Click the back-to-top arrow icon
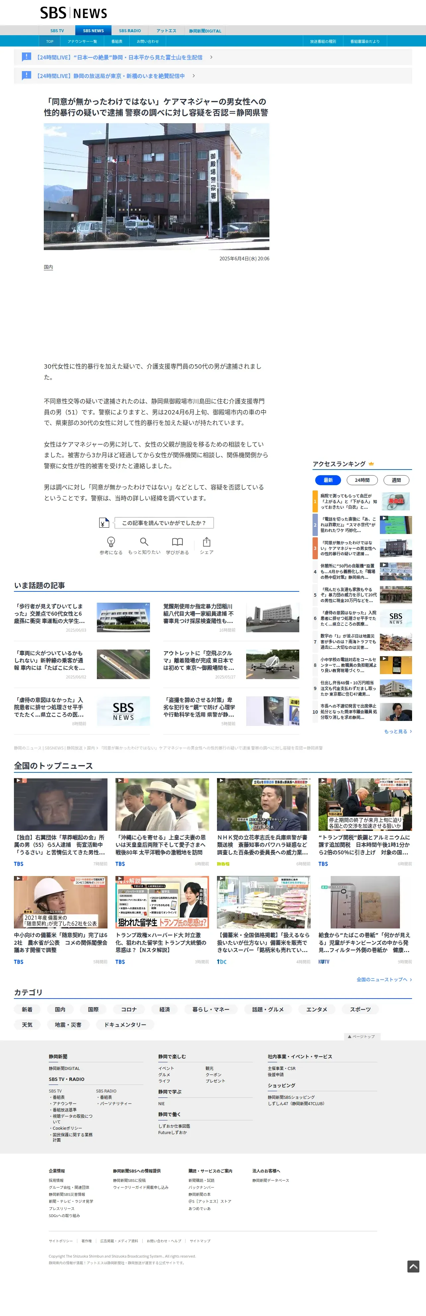The image size is (426, 1316). [x=413, y=1267]
